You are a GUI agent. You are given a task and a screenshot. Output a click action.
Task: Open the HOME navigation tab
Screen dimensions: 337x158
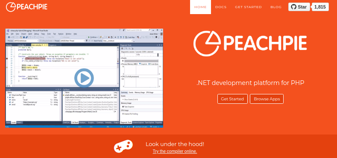200,7
